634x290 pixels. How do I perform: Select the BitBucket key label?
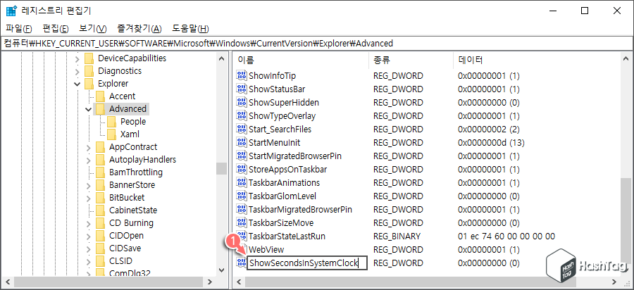point(127,198)
